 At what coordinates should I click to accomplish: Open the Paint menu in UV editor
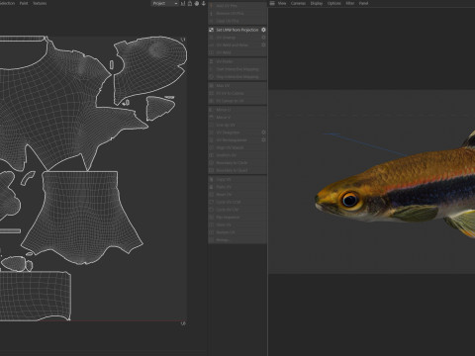click(24, 3)
